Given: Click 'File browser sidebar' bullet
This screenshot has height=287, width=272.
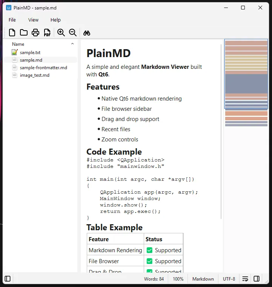Looking at the screenshot, I should 127,109.
